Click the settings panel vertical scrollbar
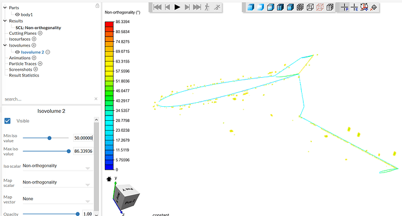Image resolution: width=402 pixels, height=216 pixels. tap(96, 167)
